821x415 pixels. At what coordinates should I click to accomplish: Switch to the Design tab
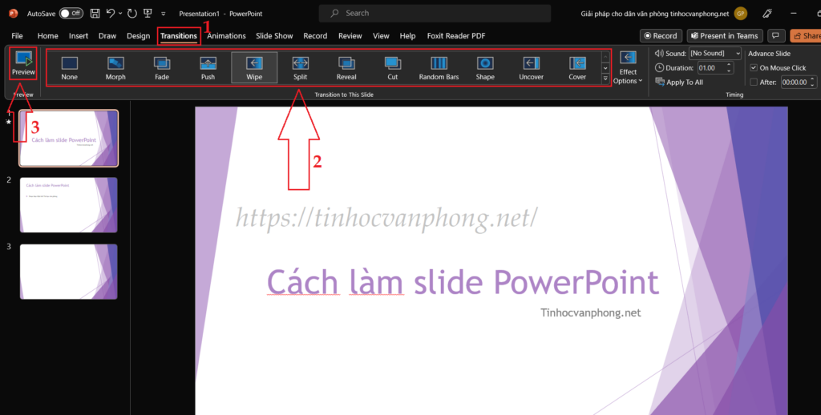pos(138,35)
